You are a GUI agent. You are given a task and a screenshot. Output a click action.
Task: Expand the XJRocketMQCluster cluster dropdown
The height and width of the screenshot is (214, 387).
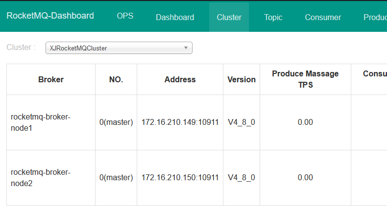(119, 48)
